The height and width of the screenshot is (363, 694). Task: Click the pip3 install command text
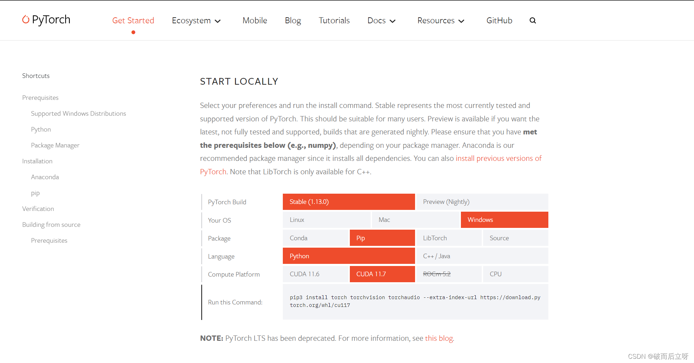[x=415, y=301]
